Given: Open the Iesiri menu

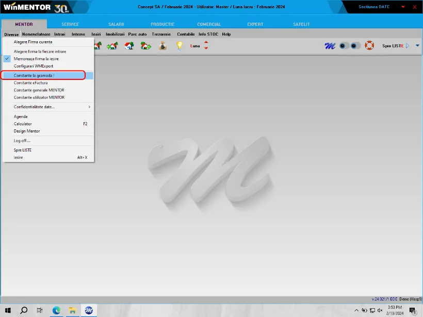Looking at the screenshot, I should (96, 34).
